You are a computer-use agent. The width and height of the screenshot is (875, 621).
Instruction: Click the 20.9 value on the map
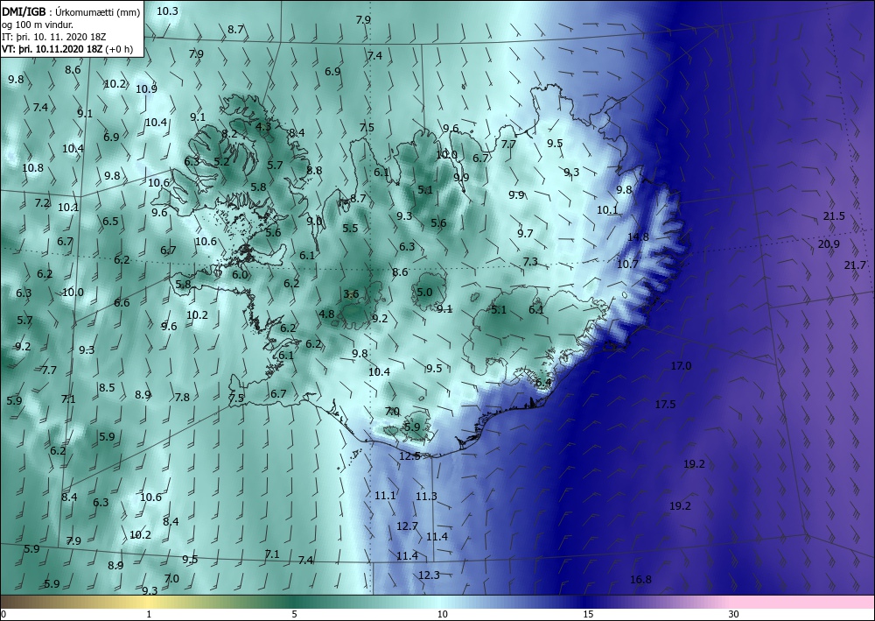[829, 244]
